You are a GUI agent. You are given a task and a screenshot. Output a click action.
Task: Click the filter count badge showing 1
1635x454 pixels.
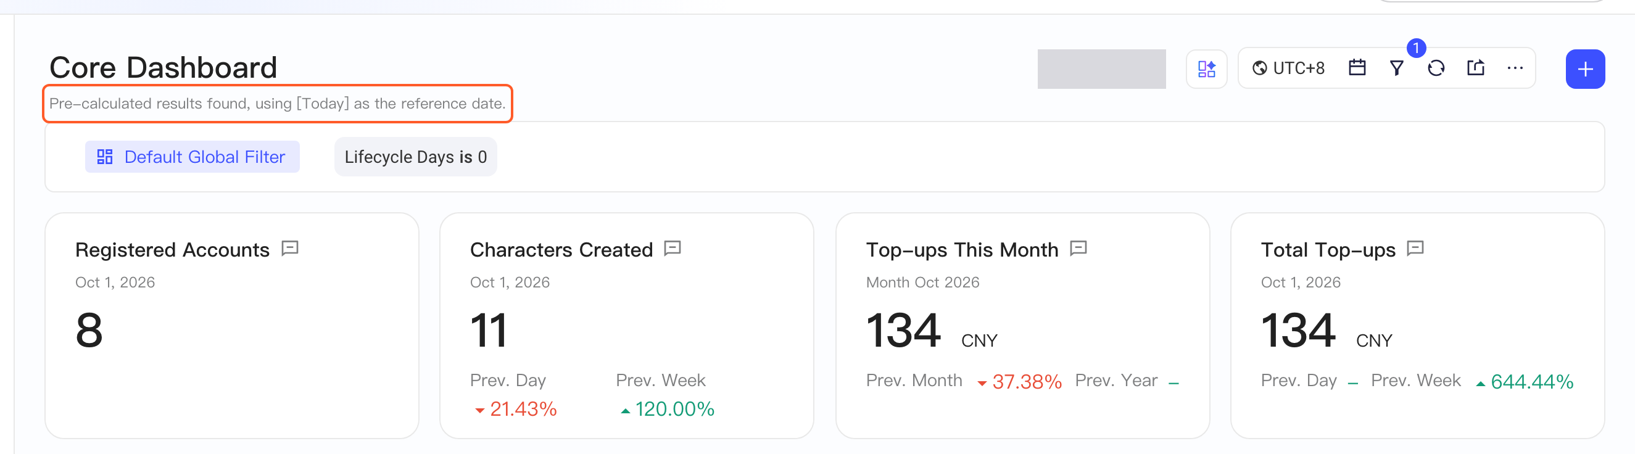tap(1416, 47)
